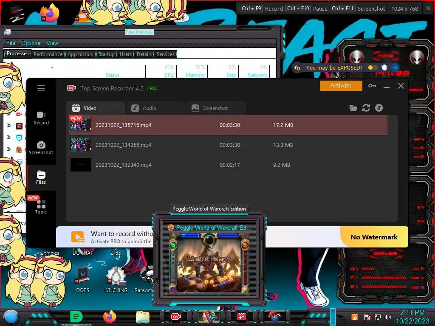Image resolution: width=435 pixels, height=326 pixels.
Task: Click the 17.2 MB size value
Action: click(283, 125)
